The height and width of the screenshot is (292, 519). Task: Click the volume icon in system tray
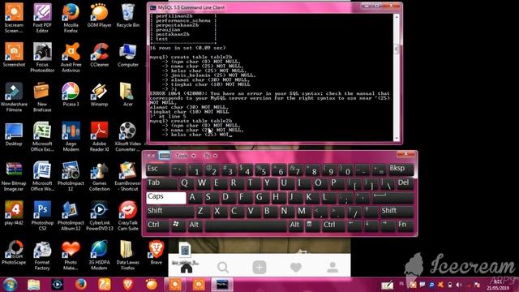click(458, 285)
